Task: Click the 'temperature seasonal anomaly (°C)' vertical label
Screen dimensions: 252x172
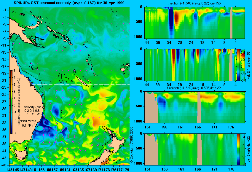Action: click(x=19, y=102)
